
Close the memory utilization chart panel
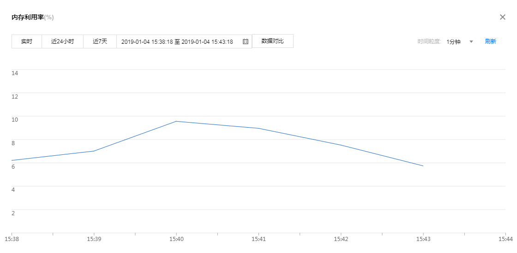(503, 17)
